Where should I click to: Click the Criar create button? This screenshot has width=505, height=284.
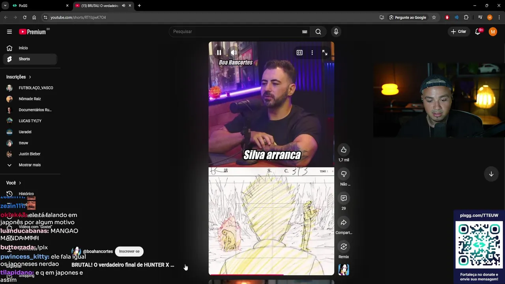459,32
